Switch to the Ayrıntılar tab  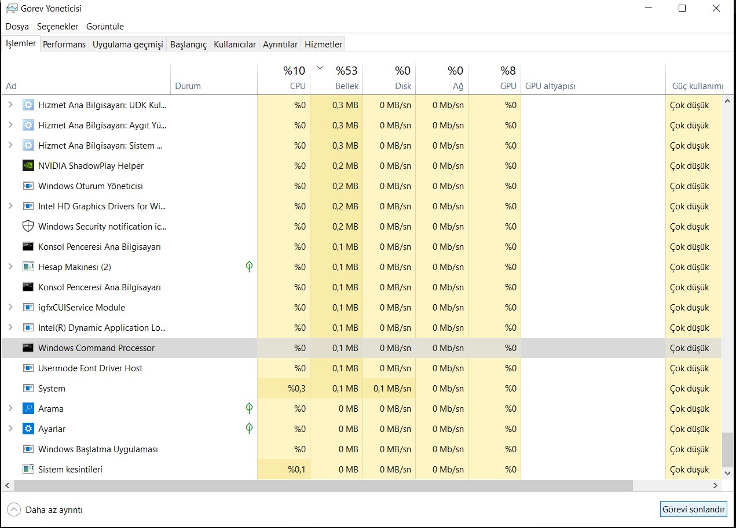click(280, 45)
